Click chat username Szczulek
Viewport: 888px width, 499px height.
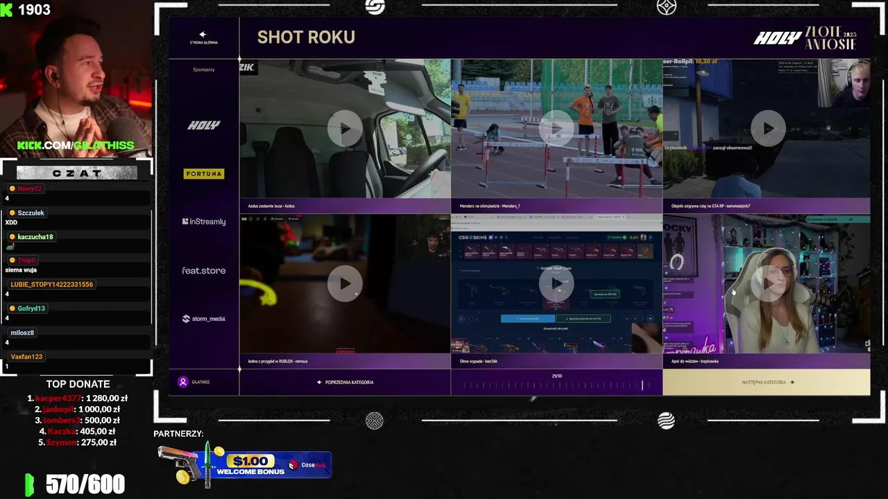[x=31, y=213]
